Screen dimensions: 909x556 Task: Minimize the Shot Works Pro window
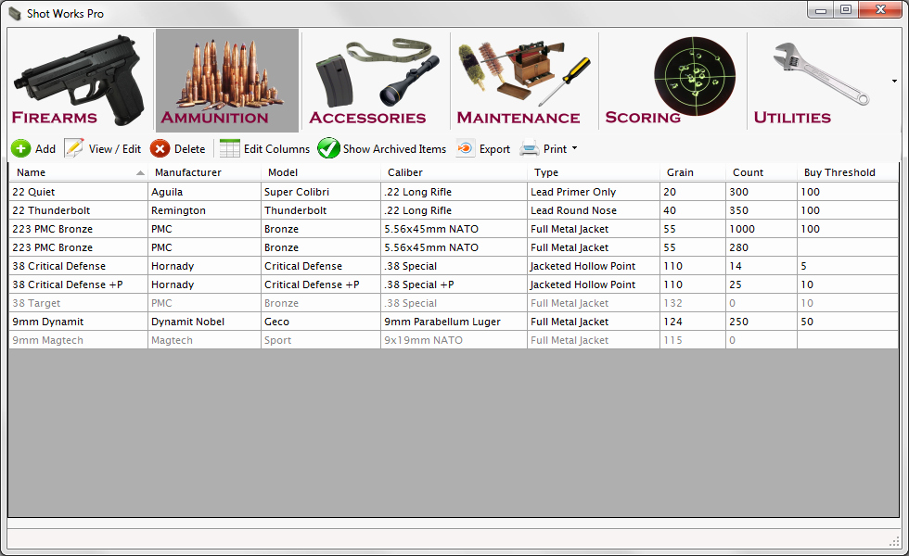(821, 10)
